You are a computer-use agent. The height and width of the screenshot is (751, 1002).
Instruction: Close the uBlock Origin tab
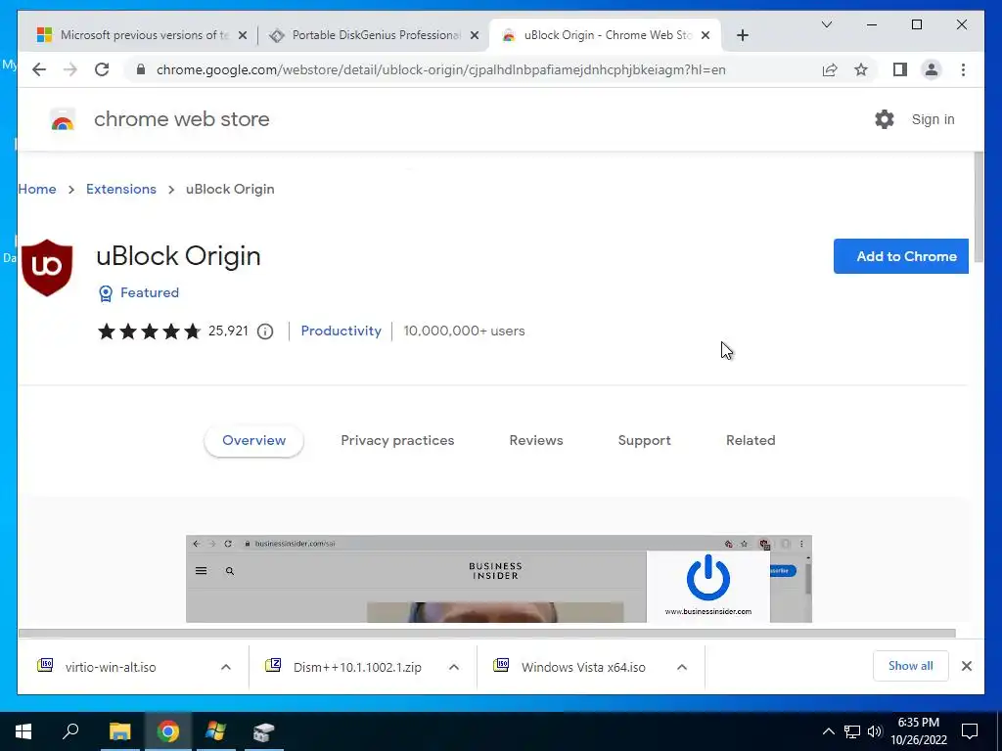(706, 35)
